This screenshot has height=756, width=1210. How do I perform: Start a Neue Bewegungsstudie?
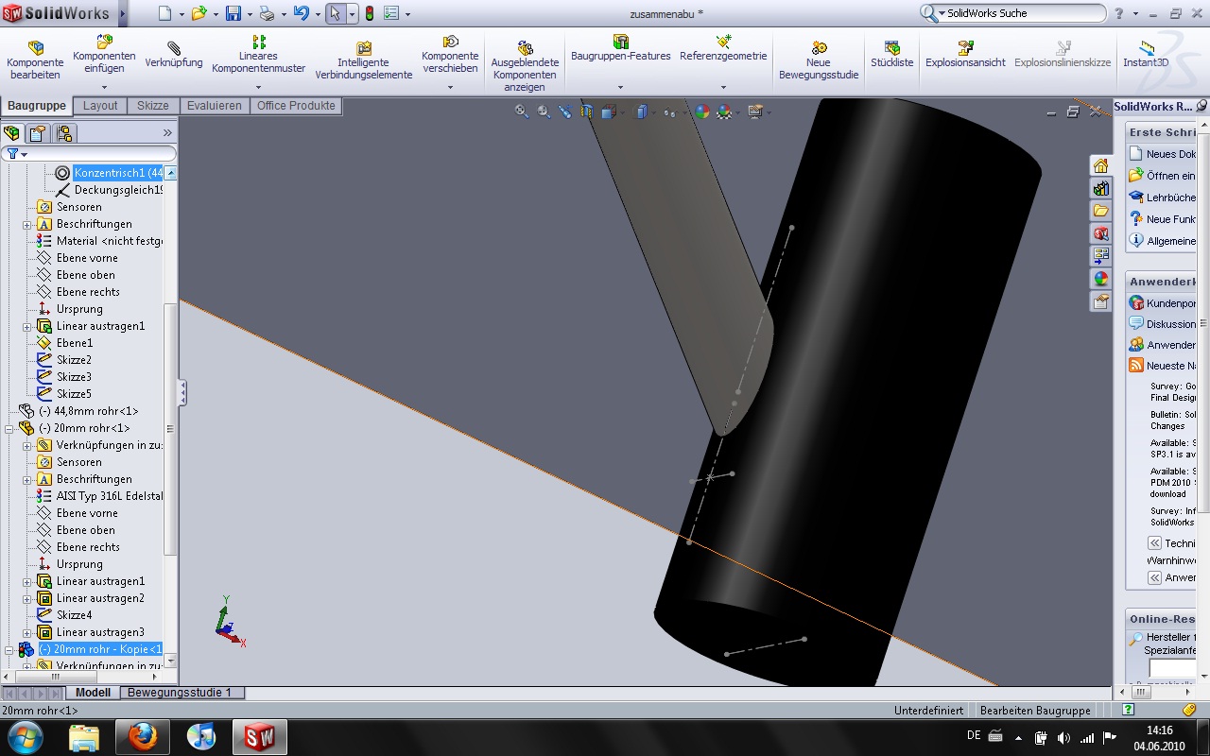point(819,60)
